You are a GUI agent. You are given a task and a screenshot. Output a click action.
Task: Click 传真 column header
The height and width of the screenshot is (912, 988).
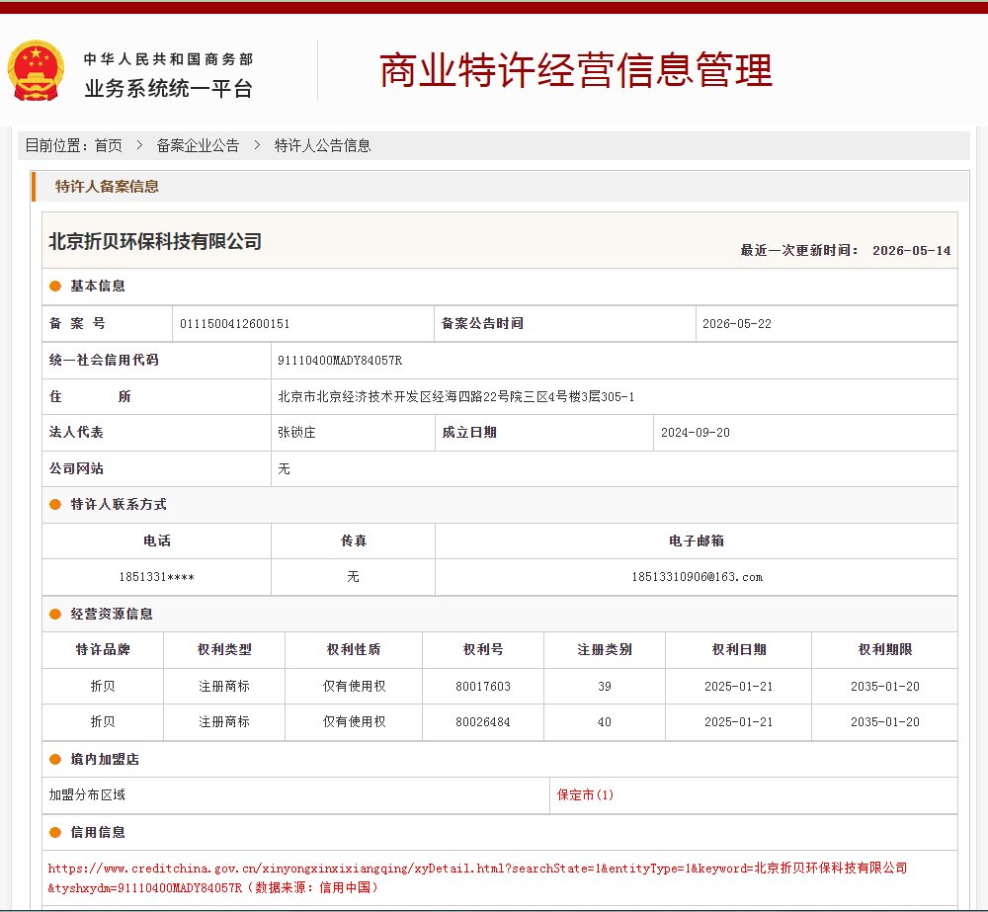(354, 540)
